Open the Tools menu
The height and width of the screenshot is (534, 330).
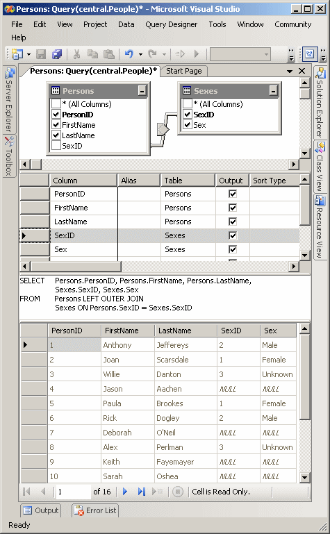[217, 24]
